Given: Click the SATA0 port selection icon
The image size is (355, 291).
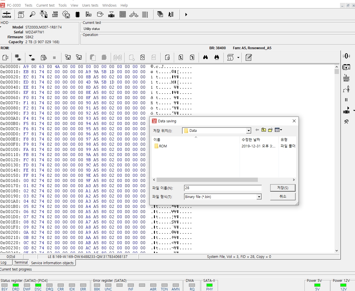Looking at the screenshot, I should (x=6, y=14).
